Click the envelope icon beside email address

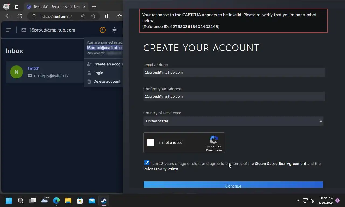[x=24, y=30]
